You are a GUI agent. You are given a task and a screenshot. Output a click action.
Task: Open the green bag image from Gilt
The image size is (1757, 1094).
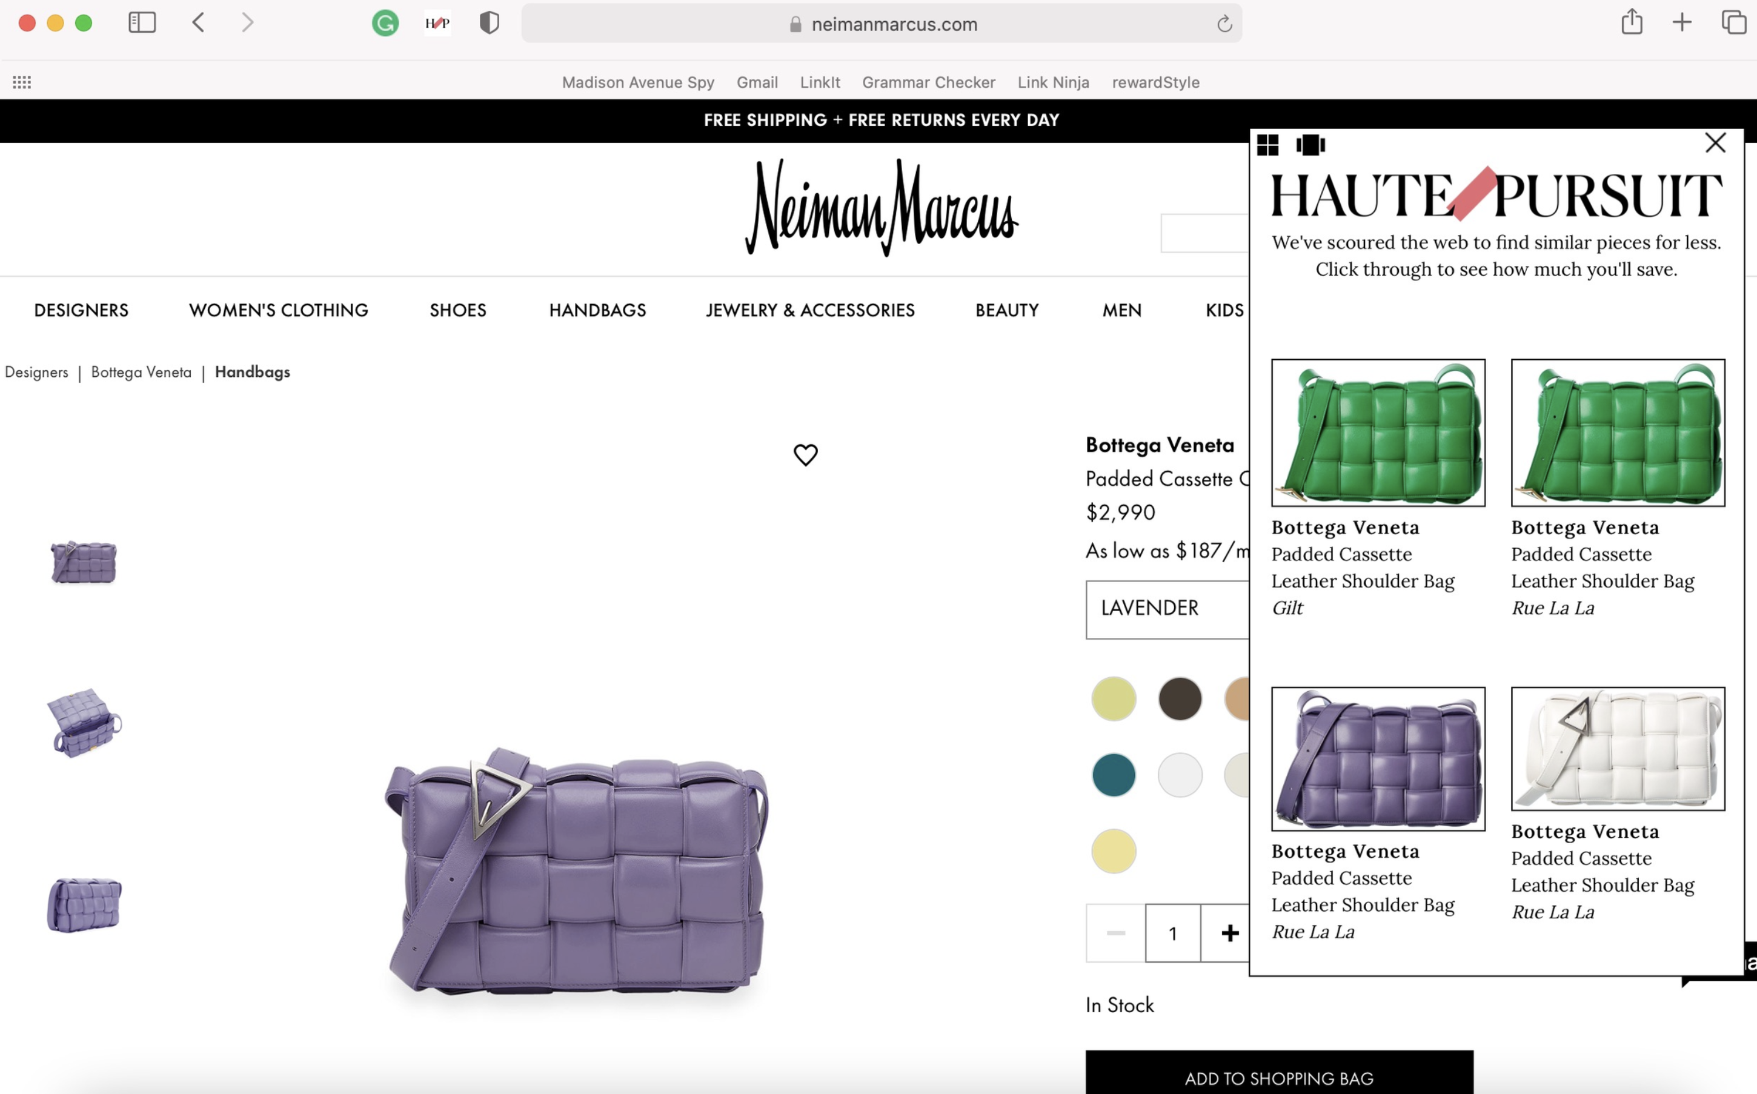[x=1378, y=433]
